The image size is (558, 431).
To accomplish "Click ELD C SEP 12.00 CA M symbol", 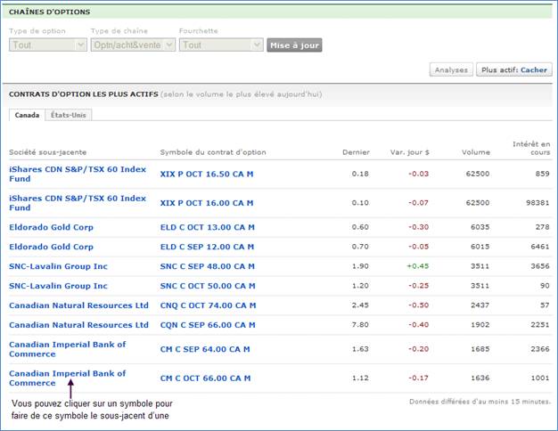I will (x=206, y=247).
